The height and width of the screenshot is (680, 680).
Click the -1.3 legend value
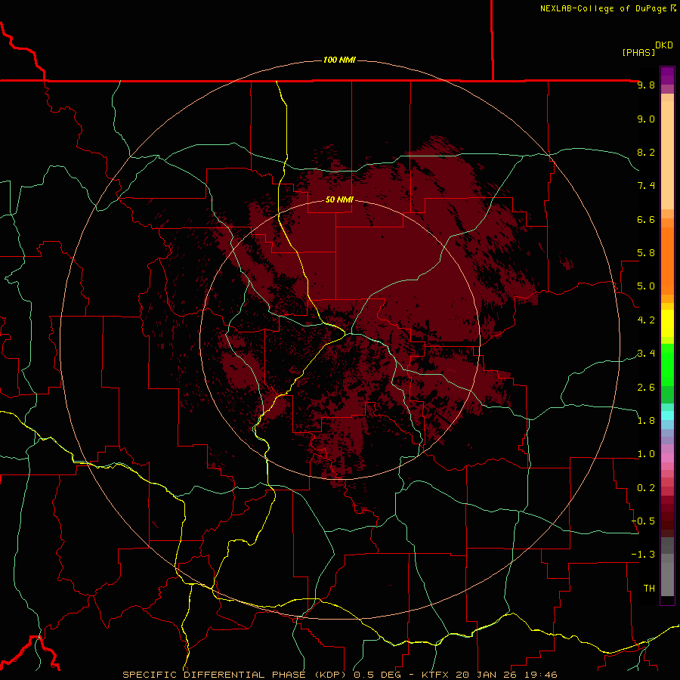tap(643, 555)
